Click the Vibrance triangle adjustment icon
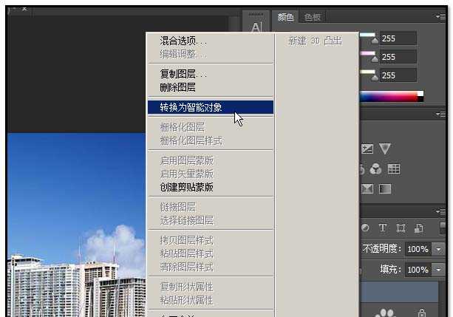The image size is (453, 317). pos(385,149)
